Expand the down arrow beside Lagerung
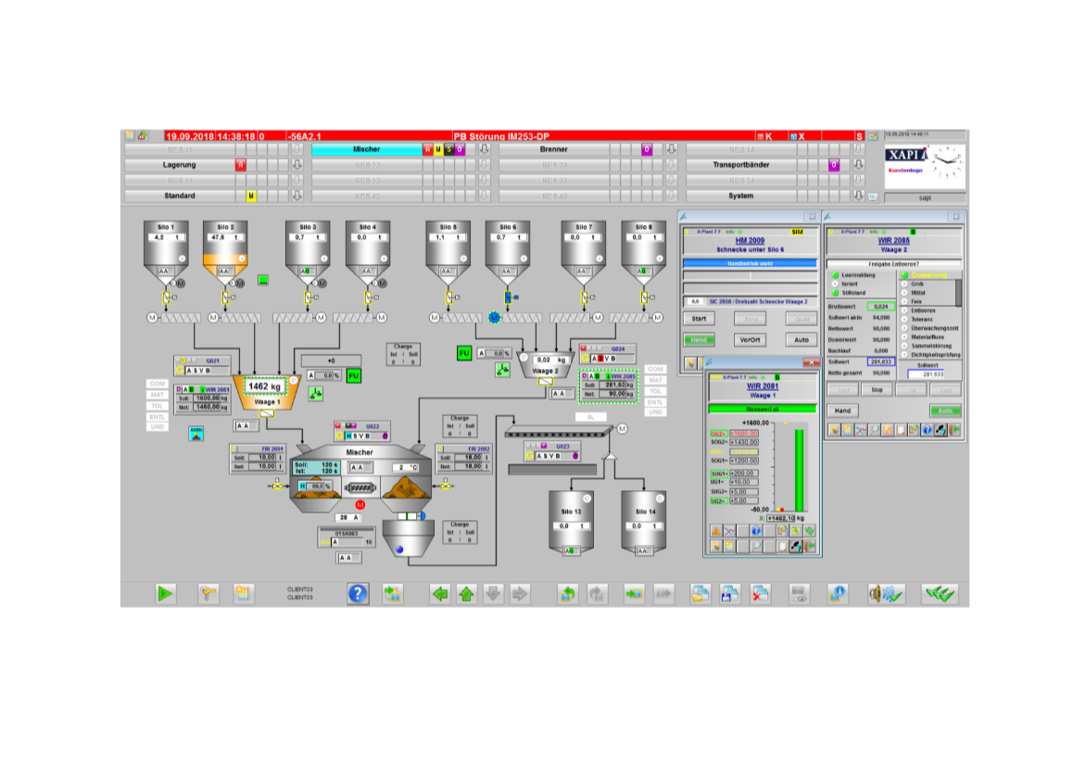The width and height of the screenshot is (1086, 772). pos(297,165)
